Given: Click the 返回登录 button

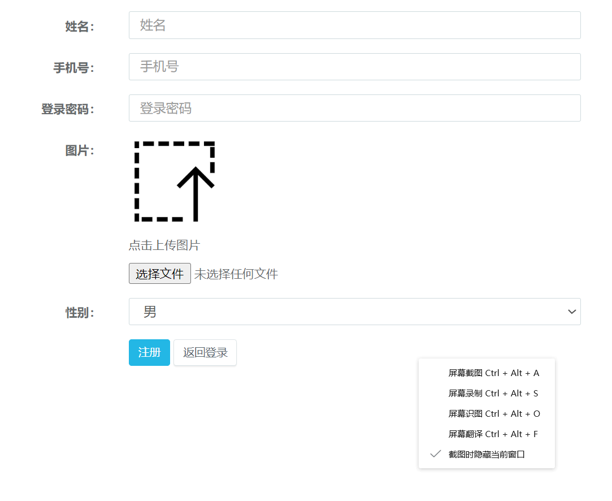Looking at the screenshot, I should click(x=205, y=352).
